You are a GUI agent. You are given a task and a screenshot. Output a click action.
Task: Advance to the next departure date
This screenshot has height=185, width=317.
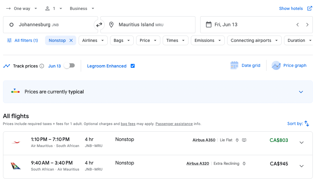coord(307,25)
